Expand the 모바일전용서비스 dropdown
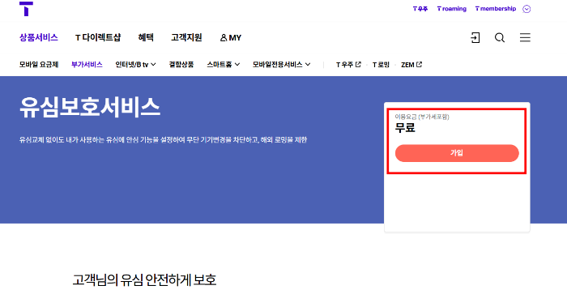This screenshot has height=307, width=567. pos(281,64)
